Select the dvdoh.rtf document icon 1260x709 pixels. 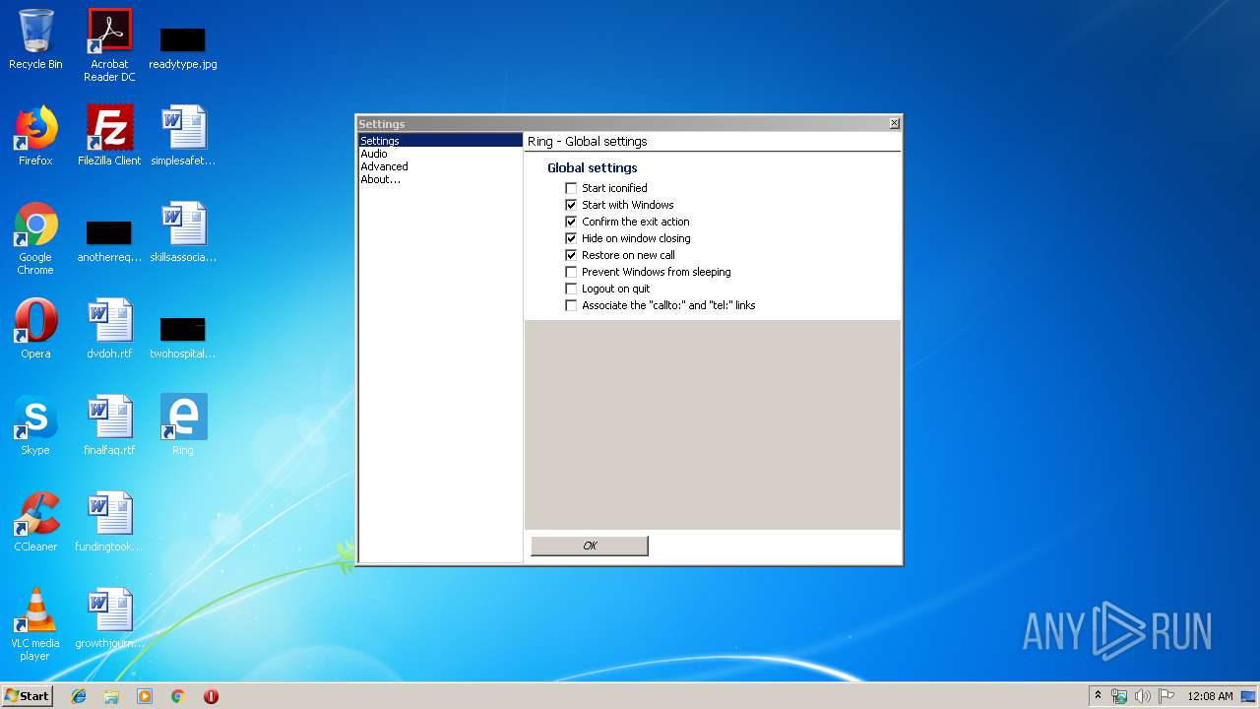[x=109, y=329]
